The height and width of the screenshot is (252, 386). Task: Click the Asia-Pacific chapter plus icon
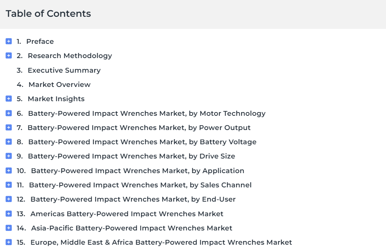(9, 228)
